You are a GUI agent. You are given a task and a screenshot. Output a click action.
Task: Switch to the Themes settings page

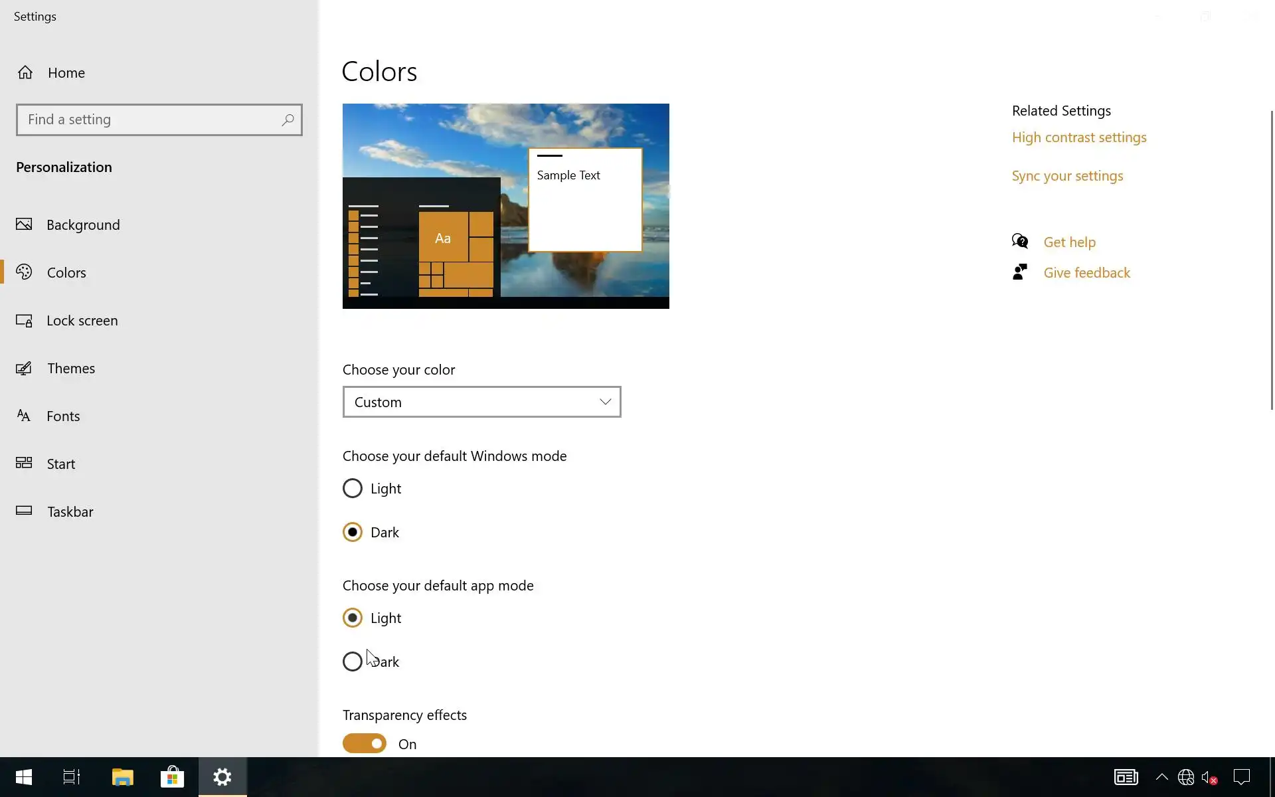coord(71,369)
